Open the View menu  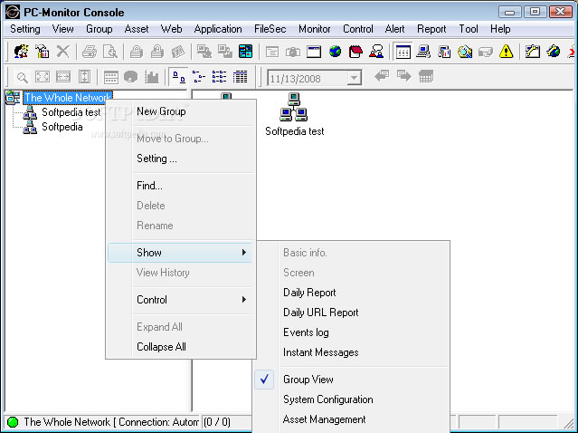(62, 29)
